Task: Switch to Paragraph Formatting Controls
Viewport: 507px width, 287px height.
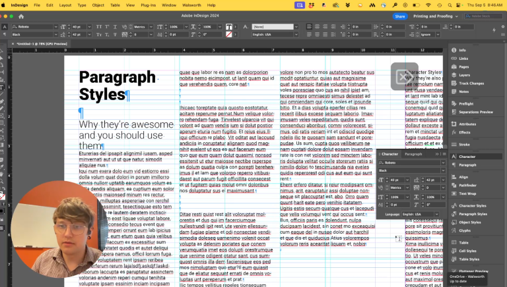Action: coord(5,34)
